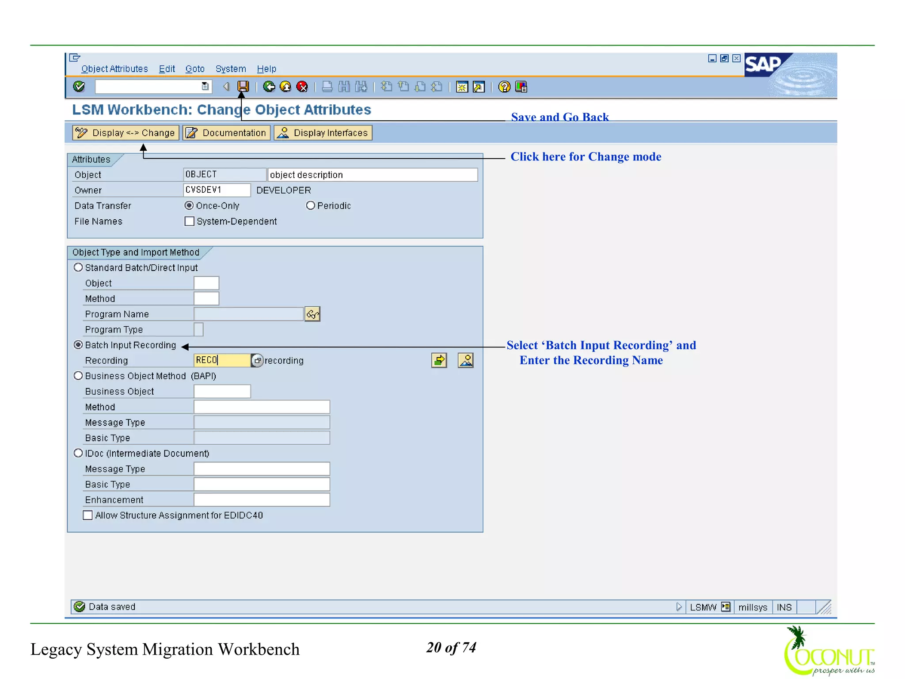Viewport: 905px width, 679px height.
Task: Select the Batch Input Recording radio
Action: click(x=78, y=345)
